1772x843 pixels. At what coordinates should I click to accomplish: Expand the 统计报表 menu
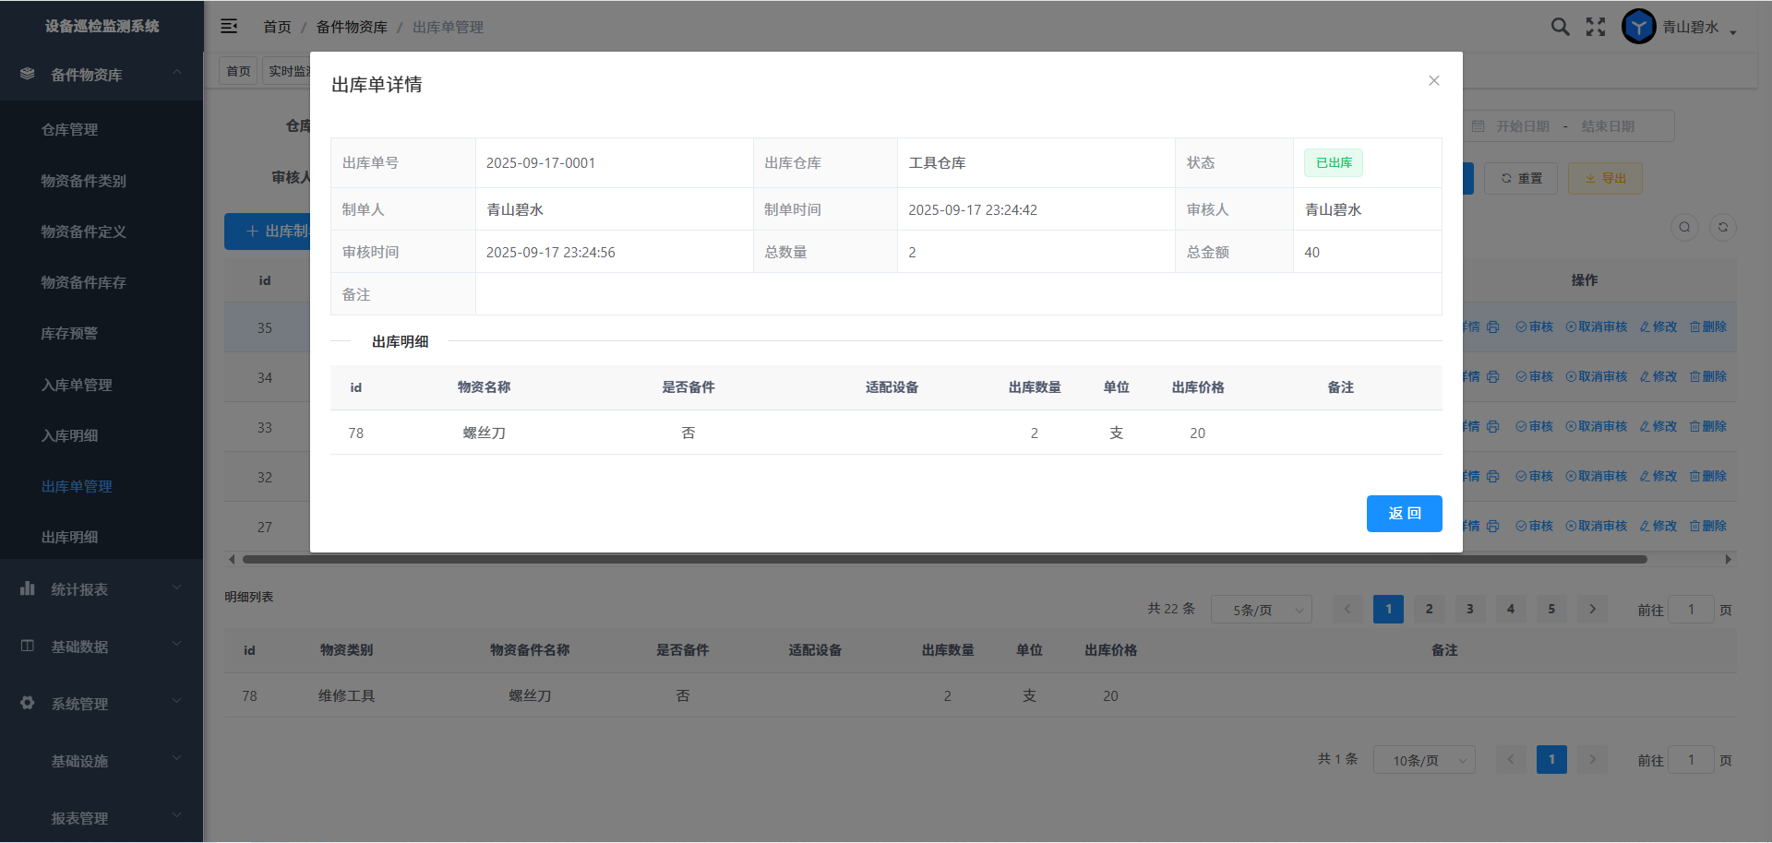click(102, 589)
